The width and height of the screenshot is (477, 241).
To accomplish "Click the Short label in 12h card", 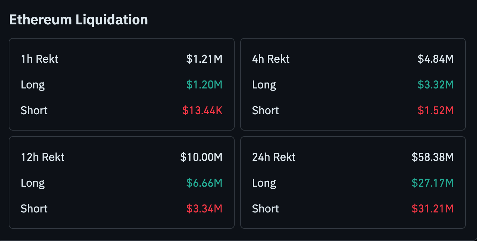I will click(34, 209).
